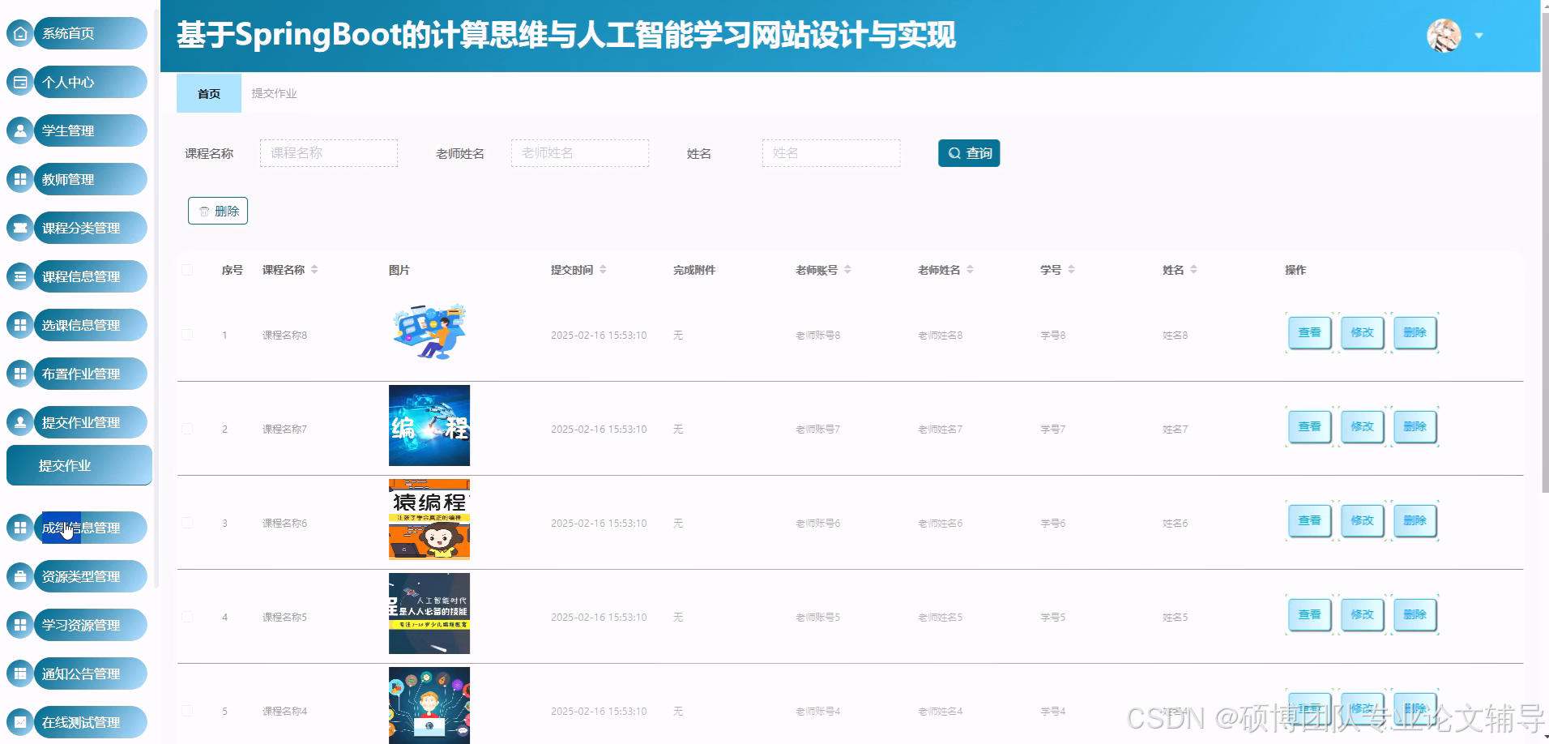Viewport: 1549px width, 744px height.
Task: Click 查看 for 课程名称5 row
Action: tap(1309, 614)
